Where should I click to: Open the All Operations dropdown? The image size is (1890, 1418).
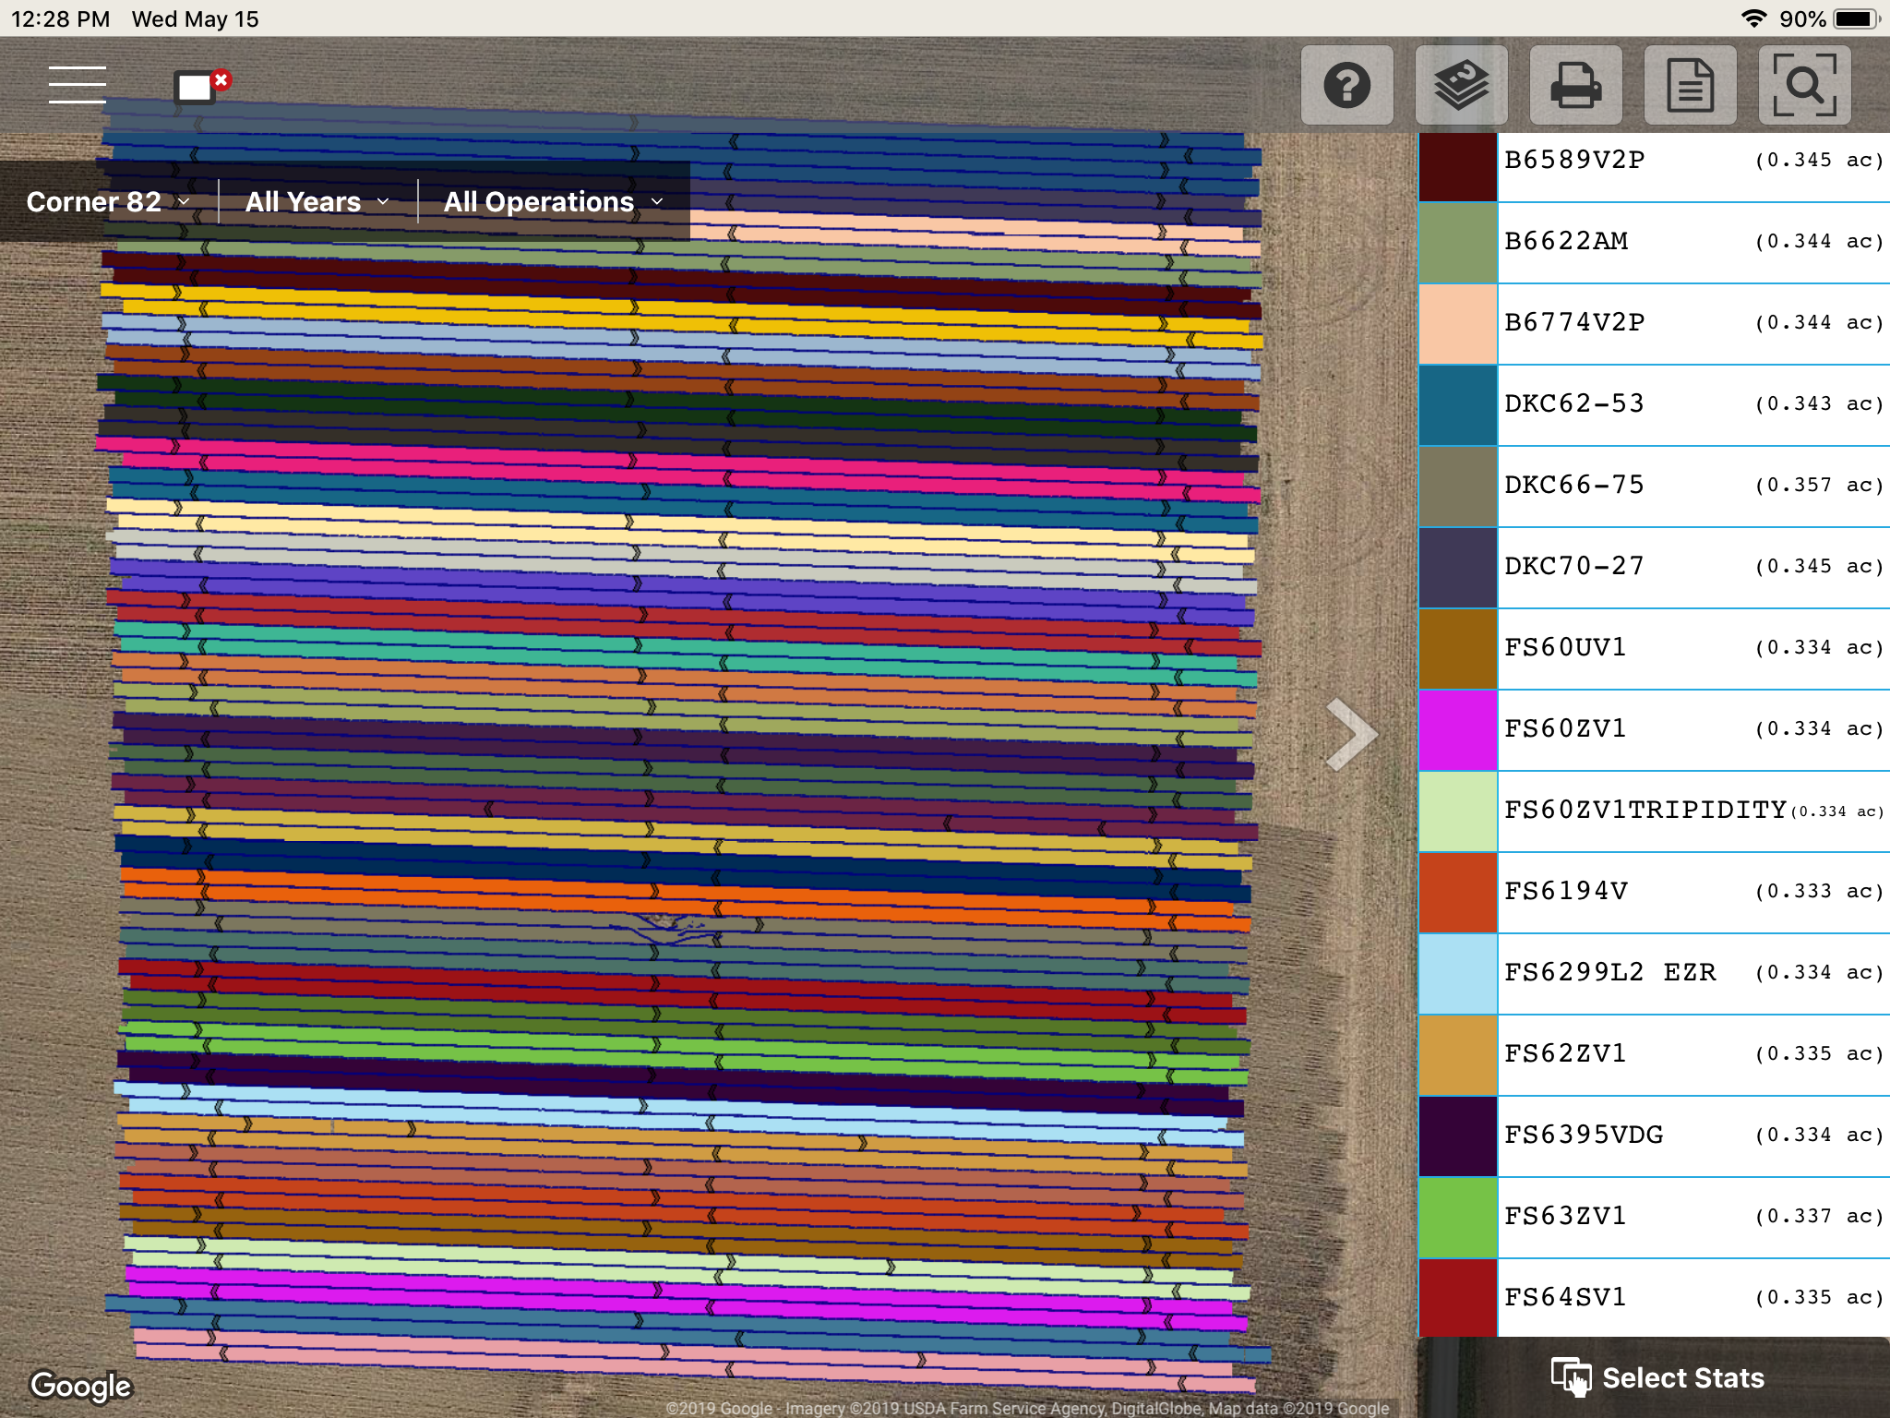point(554,201)
